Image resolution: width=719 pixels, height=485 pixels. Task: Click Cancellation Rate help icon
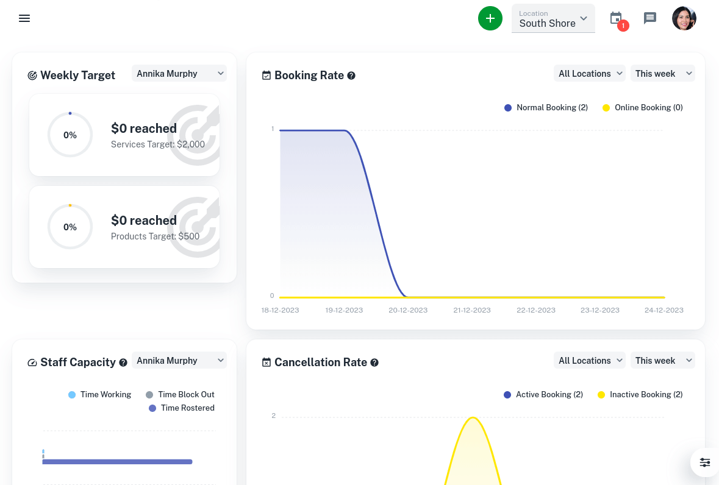click(374, 363)
